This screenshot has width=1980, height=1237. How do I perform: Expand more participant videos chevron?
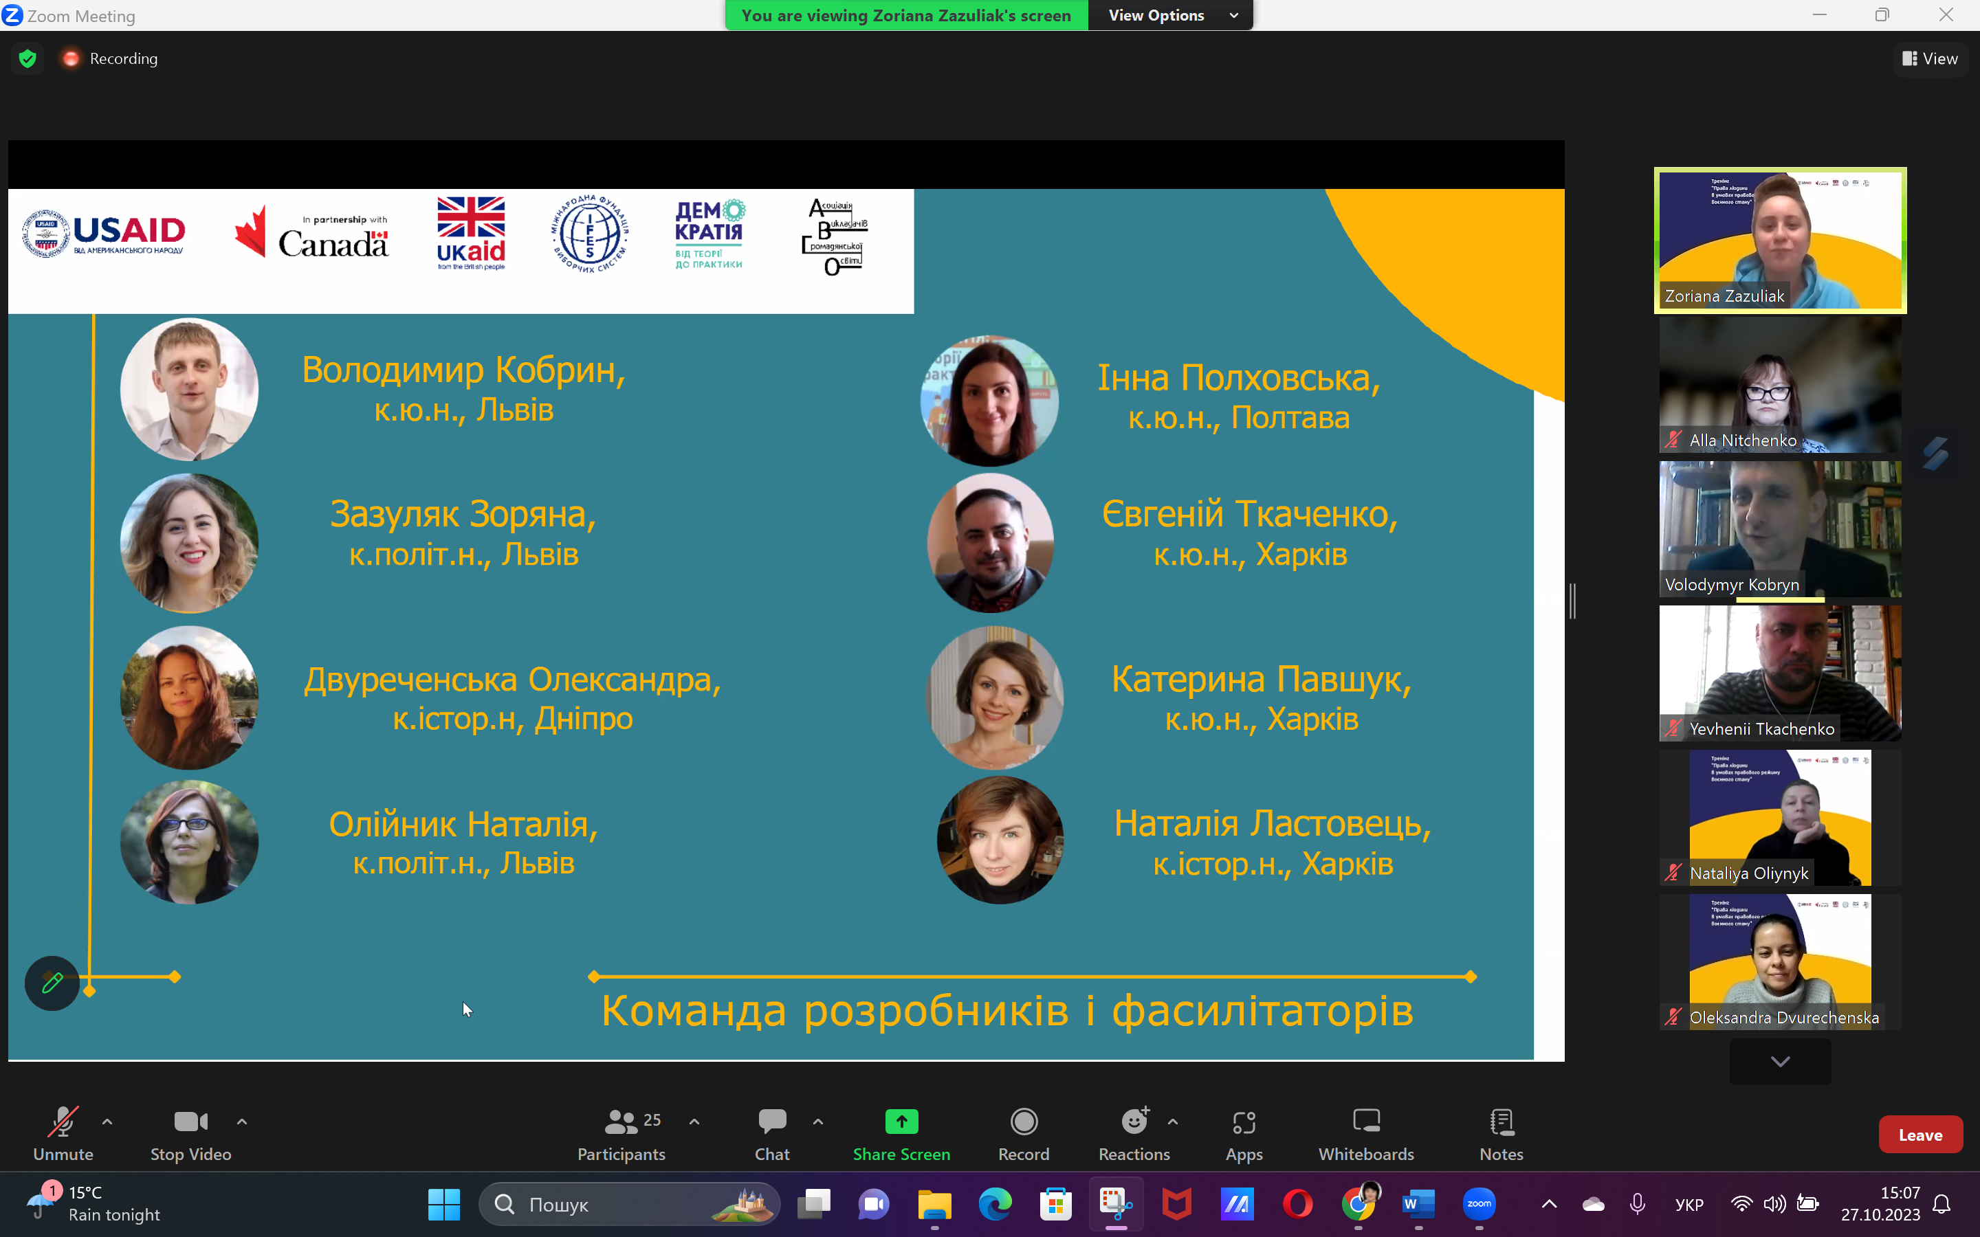[x=1779, y=1061]
